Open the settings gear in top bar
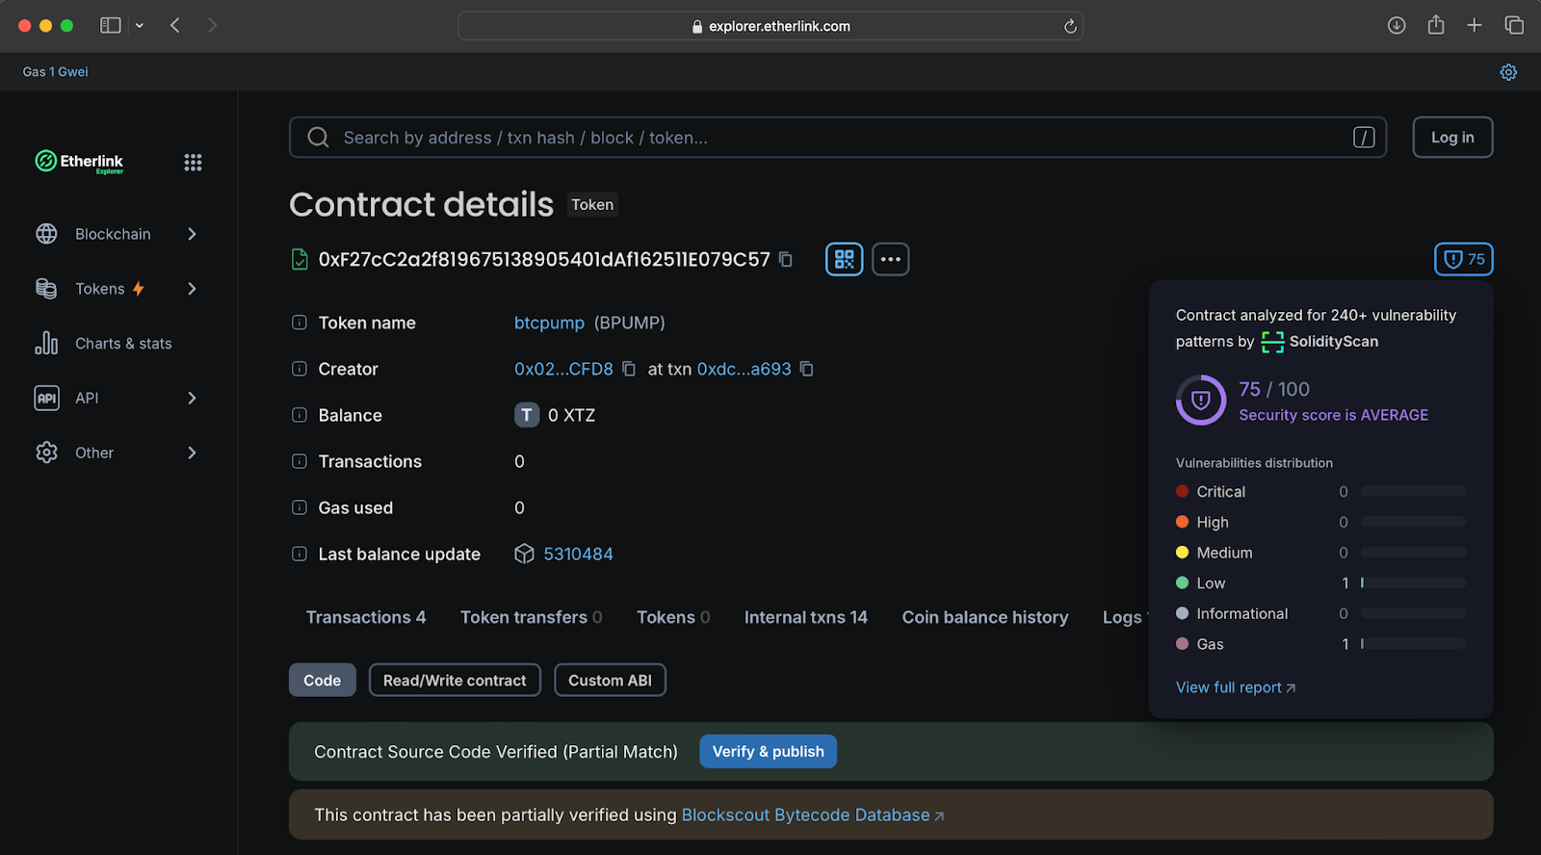The image size is (1541, 855). tap(1508, 72)
